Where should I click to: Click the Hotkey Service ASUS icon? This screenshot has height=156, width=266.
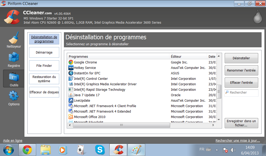[71, 68]
